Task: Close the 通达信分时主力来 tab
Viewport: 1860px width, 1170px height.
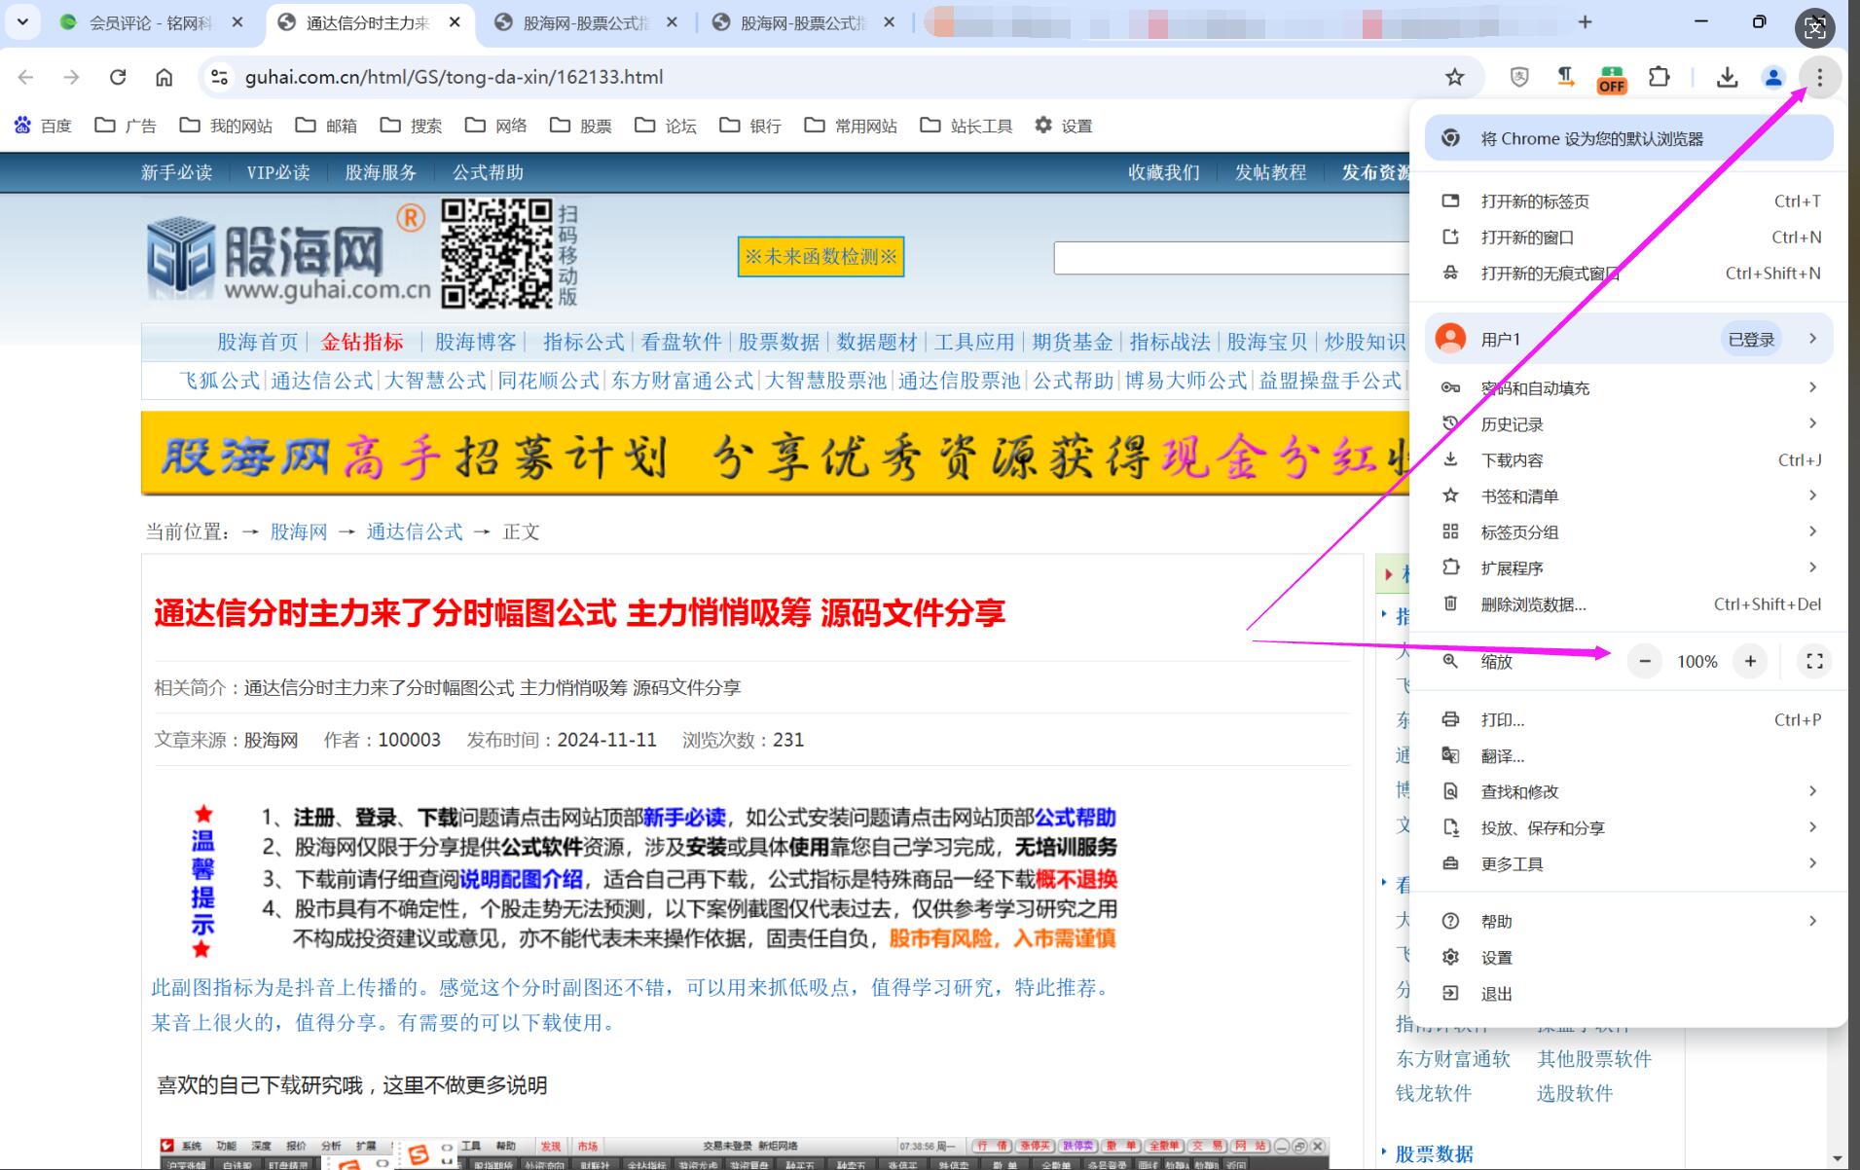Action: 455,21
